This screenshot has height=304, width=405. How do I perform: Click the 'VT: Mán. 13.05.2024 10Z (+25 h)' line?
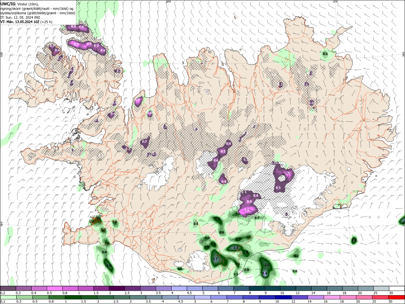click(26, 22)
